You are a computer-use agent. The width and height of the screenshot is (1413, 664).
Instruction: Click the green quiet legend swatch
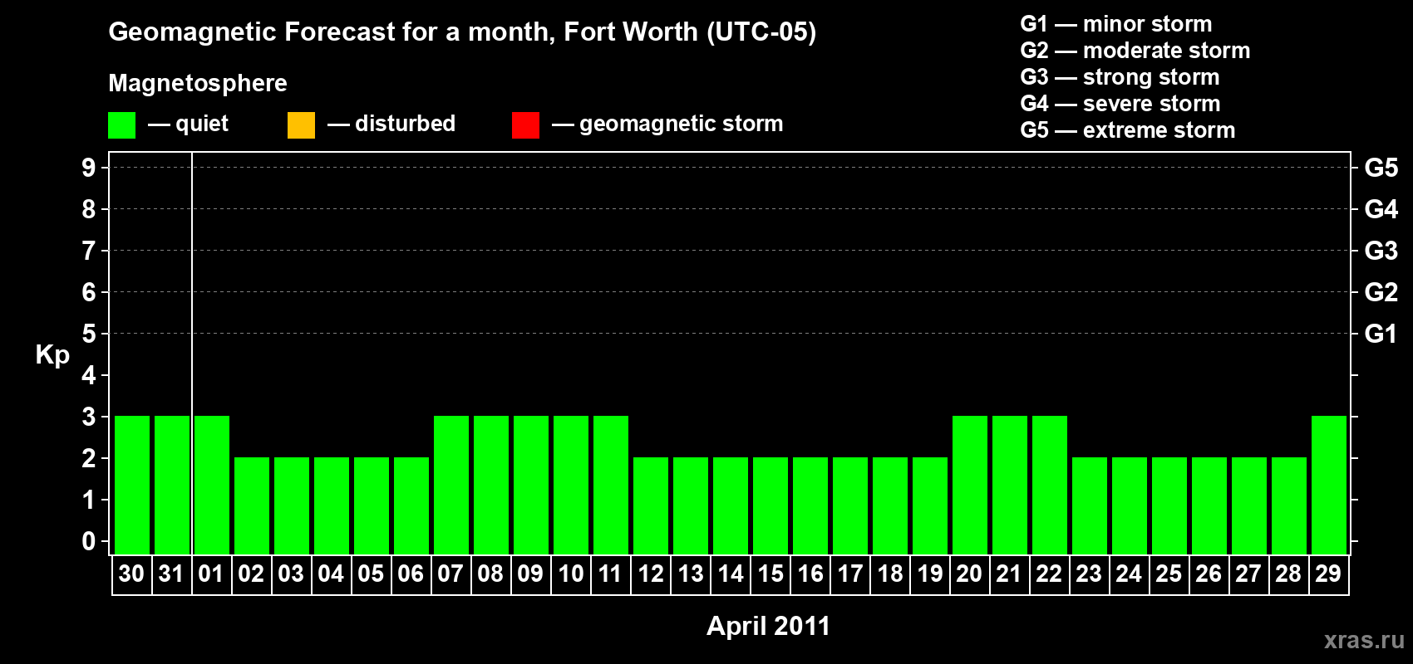[x=121, y=125]
